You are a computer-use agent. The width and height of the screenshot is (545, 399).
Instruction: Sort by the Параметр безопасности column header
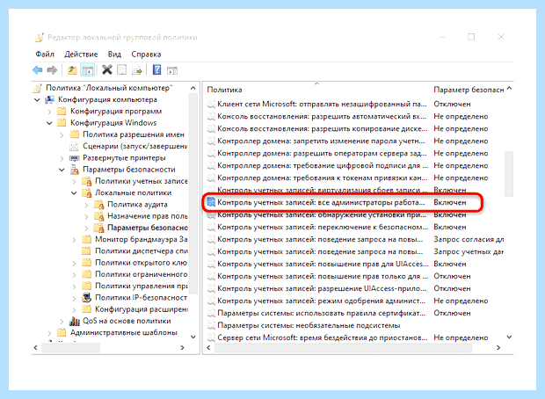pyautogui.click(x=469, y=90)
